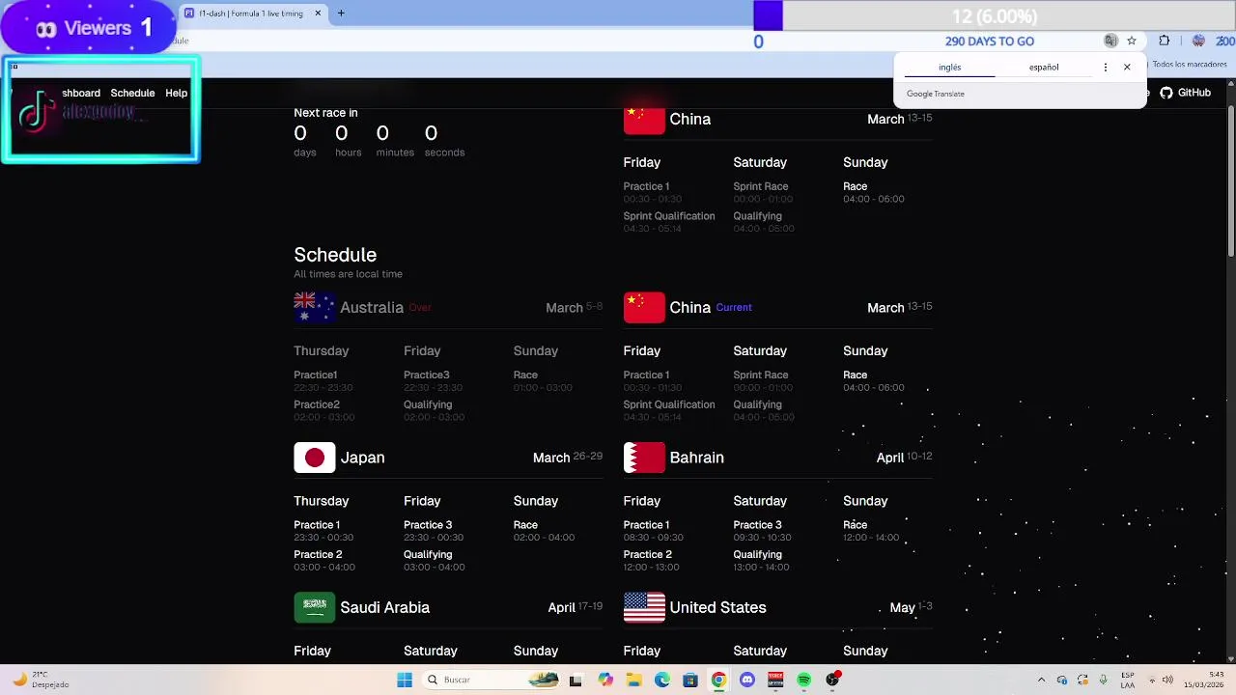Click Japan Friday Qualifying entry

click(x=434, y=561)
